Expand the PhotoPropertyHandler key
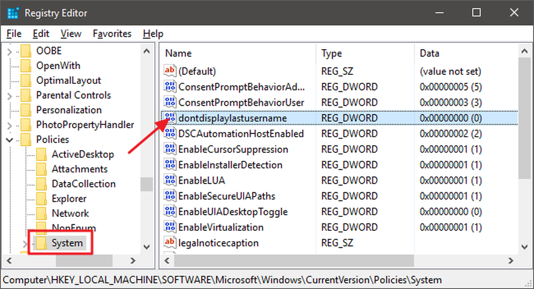This screenshot has height=289, width=534. tap(10, 126)
